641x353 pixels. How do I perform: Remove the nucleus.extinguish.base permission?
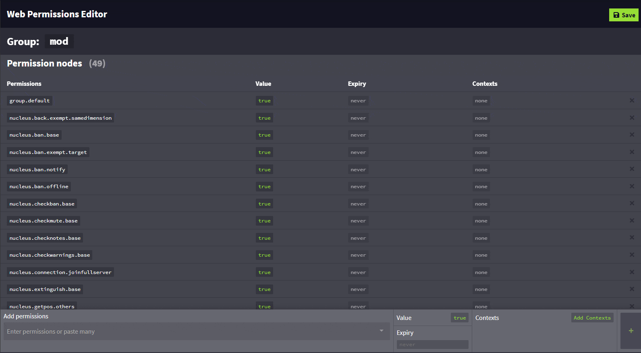tap(632, 289)
